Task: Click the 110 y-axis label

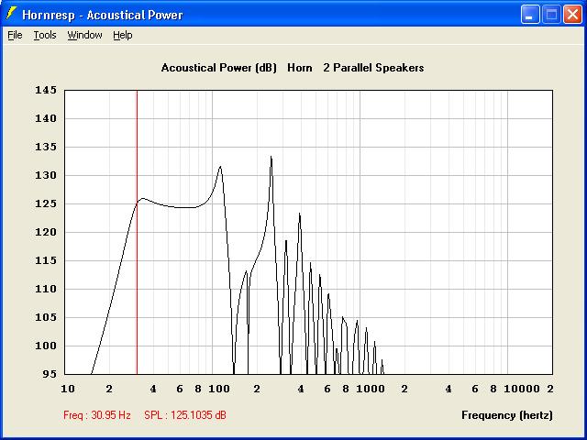Action: tap(46, 289)
